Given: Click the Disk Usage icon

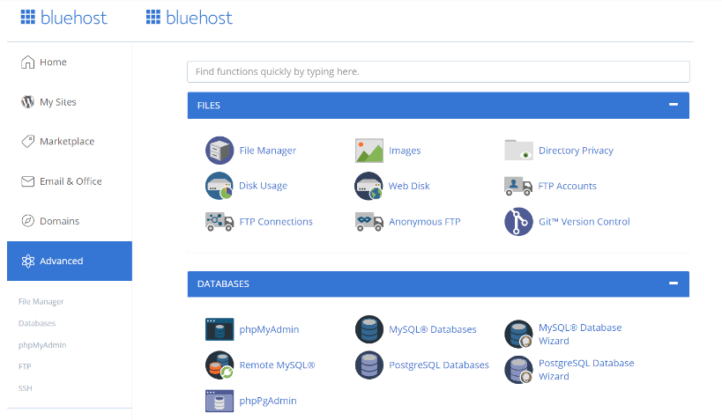Looking at the screenshot, I should (x=220, y=186).
